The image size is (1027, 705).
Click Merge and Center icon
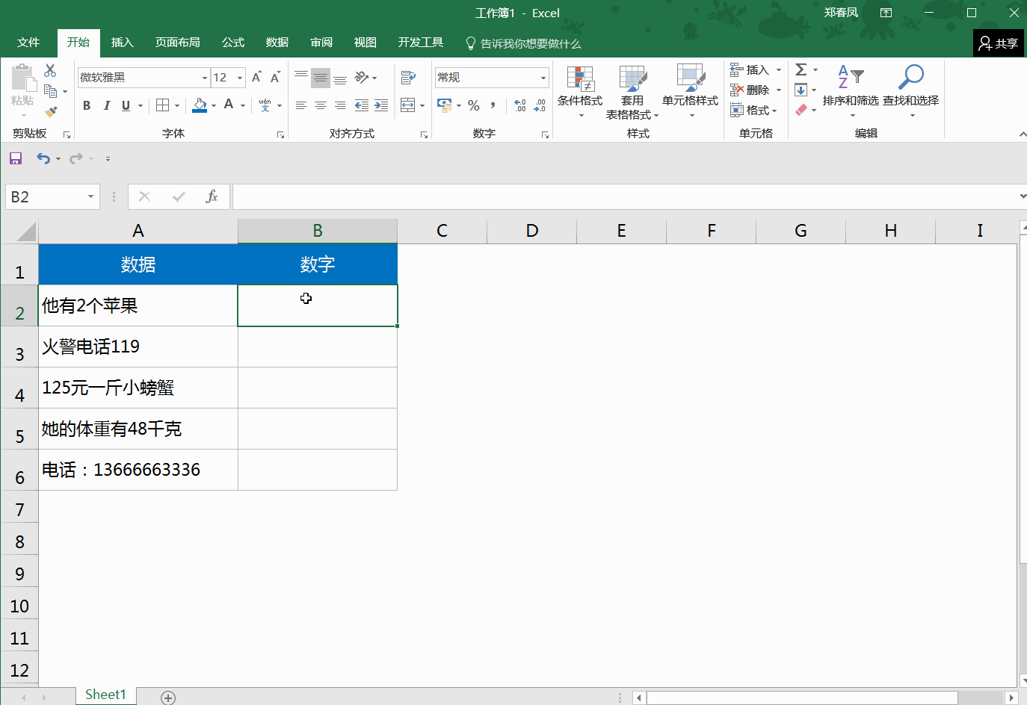pyautogui.click(x=408, y=105)
